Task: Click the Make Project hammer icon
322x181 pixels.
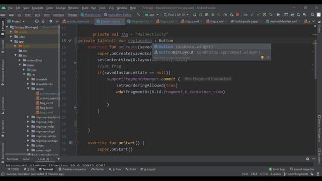Action: [138, 15]
